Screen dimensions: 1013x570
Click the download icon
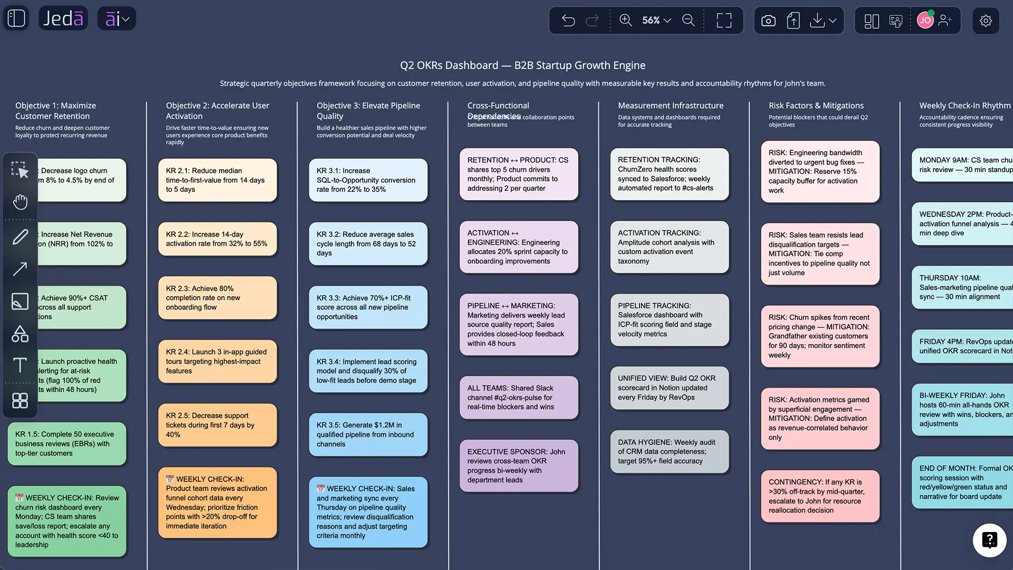pyautogui.click(x=817, y=21)
